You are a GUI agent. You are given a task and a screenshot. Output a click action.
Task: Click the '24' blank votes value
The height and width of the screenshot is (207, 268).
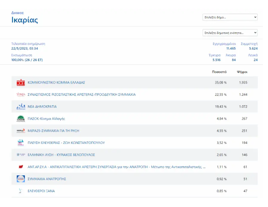click(255, 60)
